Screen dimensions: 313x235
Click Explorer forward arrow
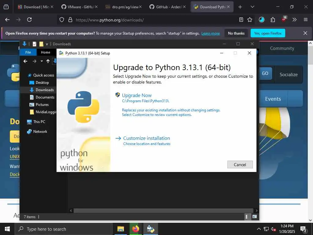(x=34, y=61)
